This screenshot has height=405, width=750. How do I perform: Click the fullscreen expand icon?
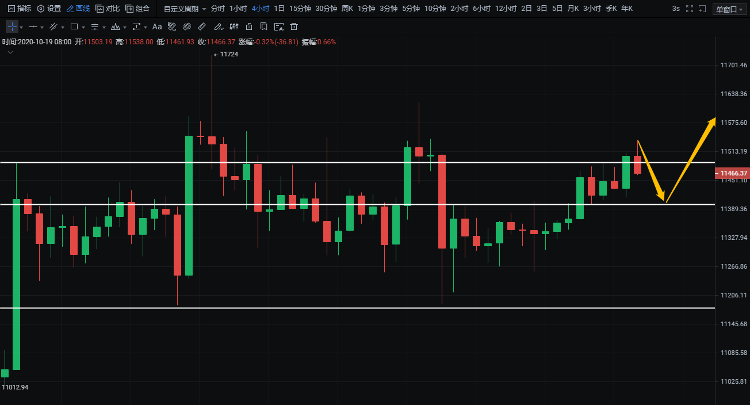(x=690, y=9)
